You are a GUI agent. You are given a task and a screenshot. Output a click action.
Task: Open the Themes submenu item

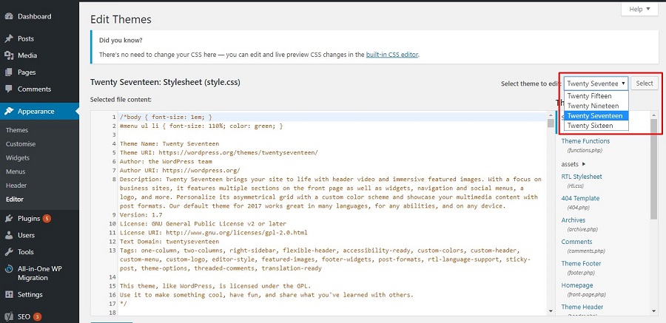pos(17,130)
